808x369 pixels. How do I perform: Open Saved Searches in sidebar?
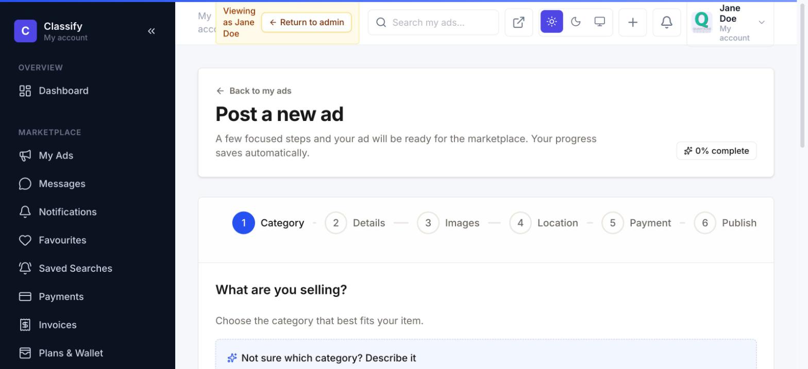click(x=88, y=269)
